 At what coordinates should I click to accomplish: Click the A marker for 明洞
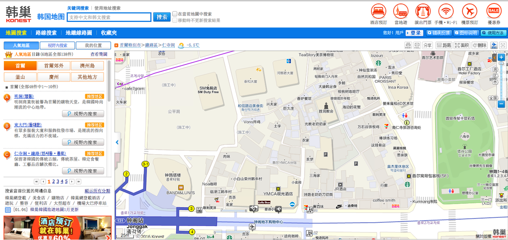7,98
